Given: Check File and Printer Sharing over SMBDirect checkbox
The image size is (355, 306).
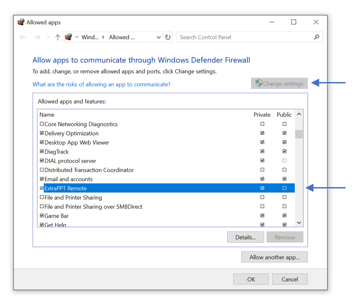Looking at the screenshot, I should pyautogui.click(x=42, y=206).
